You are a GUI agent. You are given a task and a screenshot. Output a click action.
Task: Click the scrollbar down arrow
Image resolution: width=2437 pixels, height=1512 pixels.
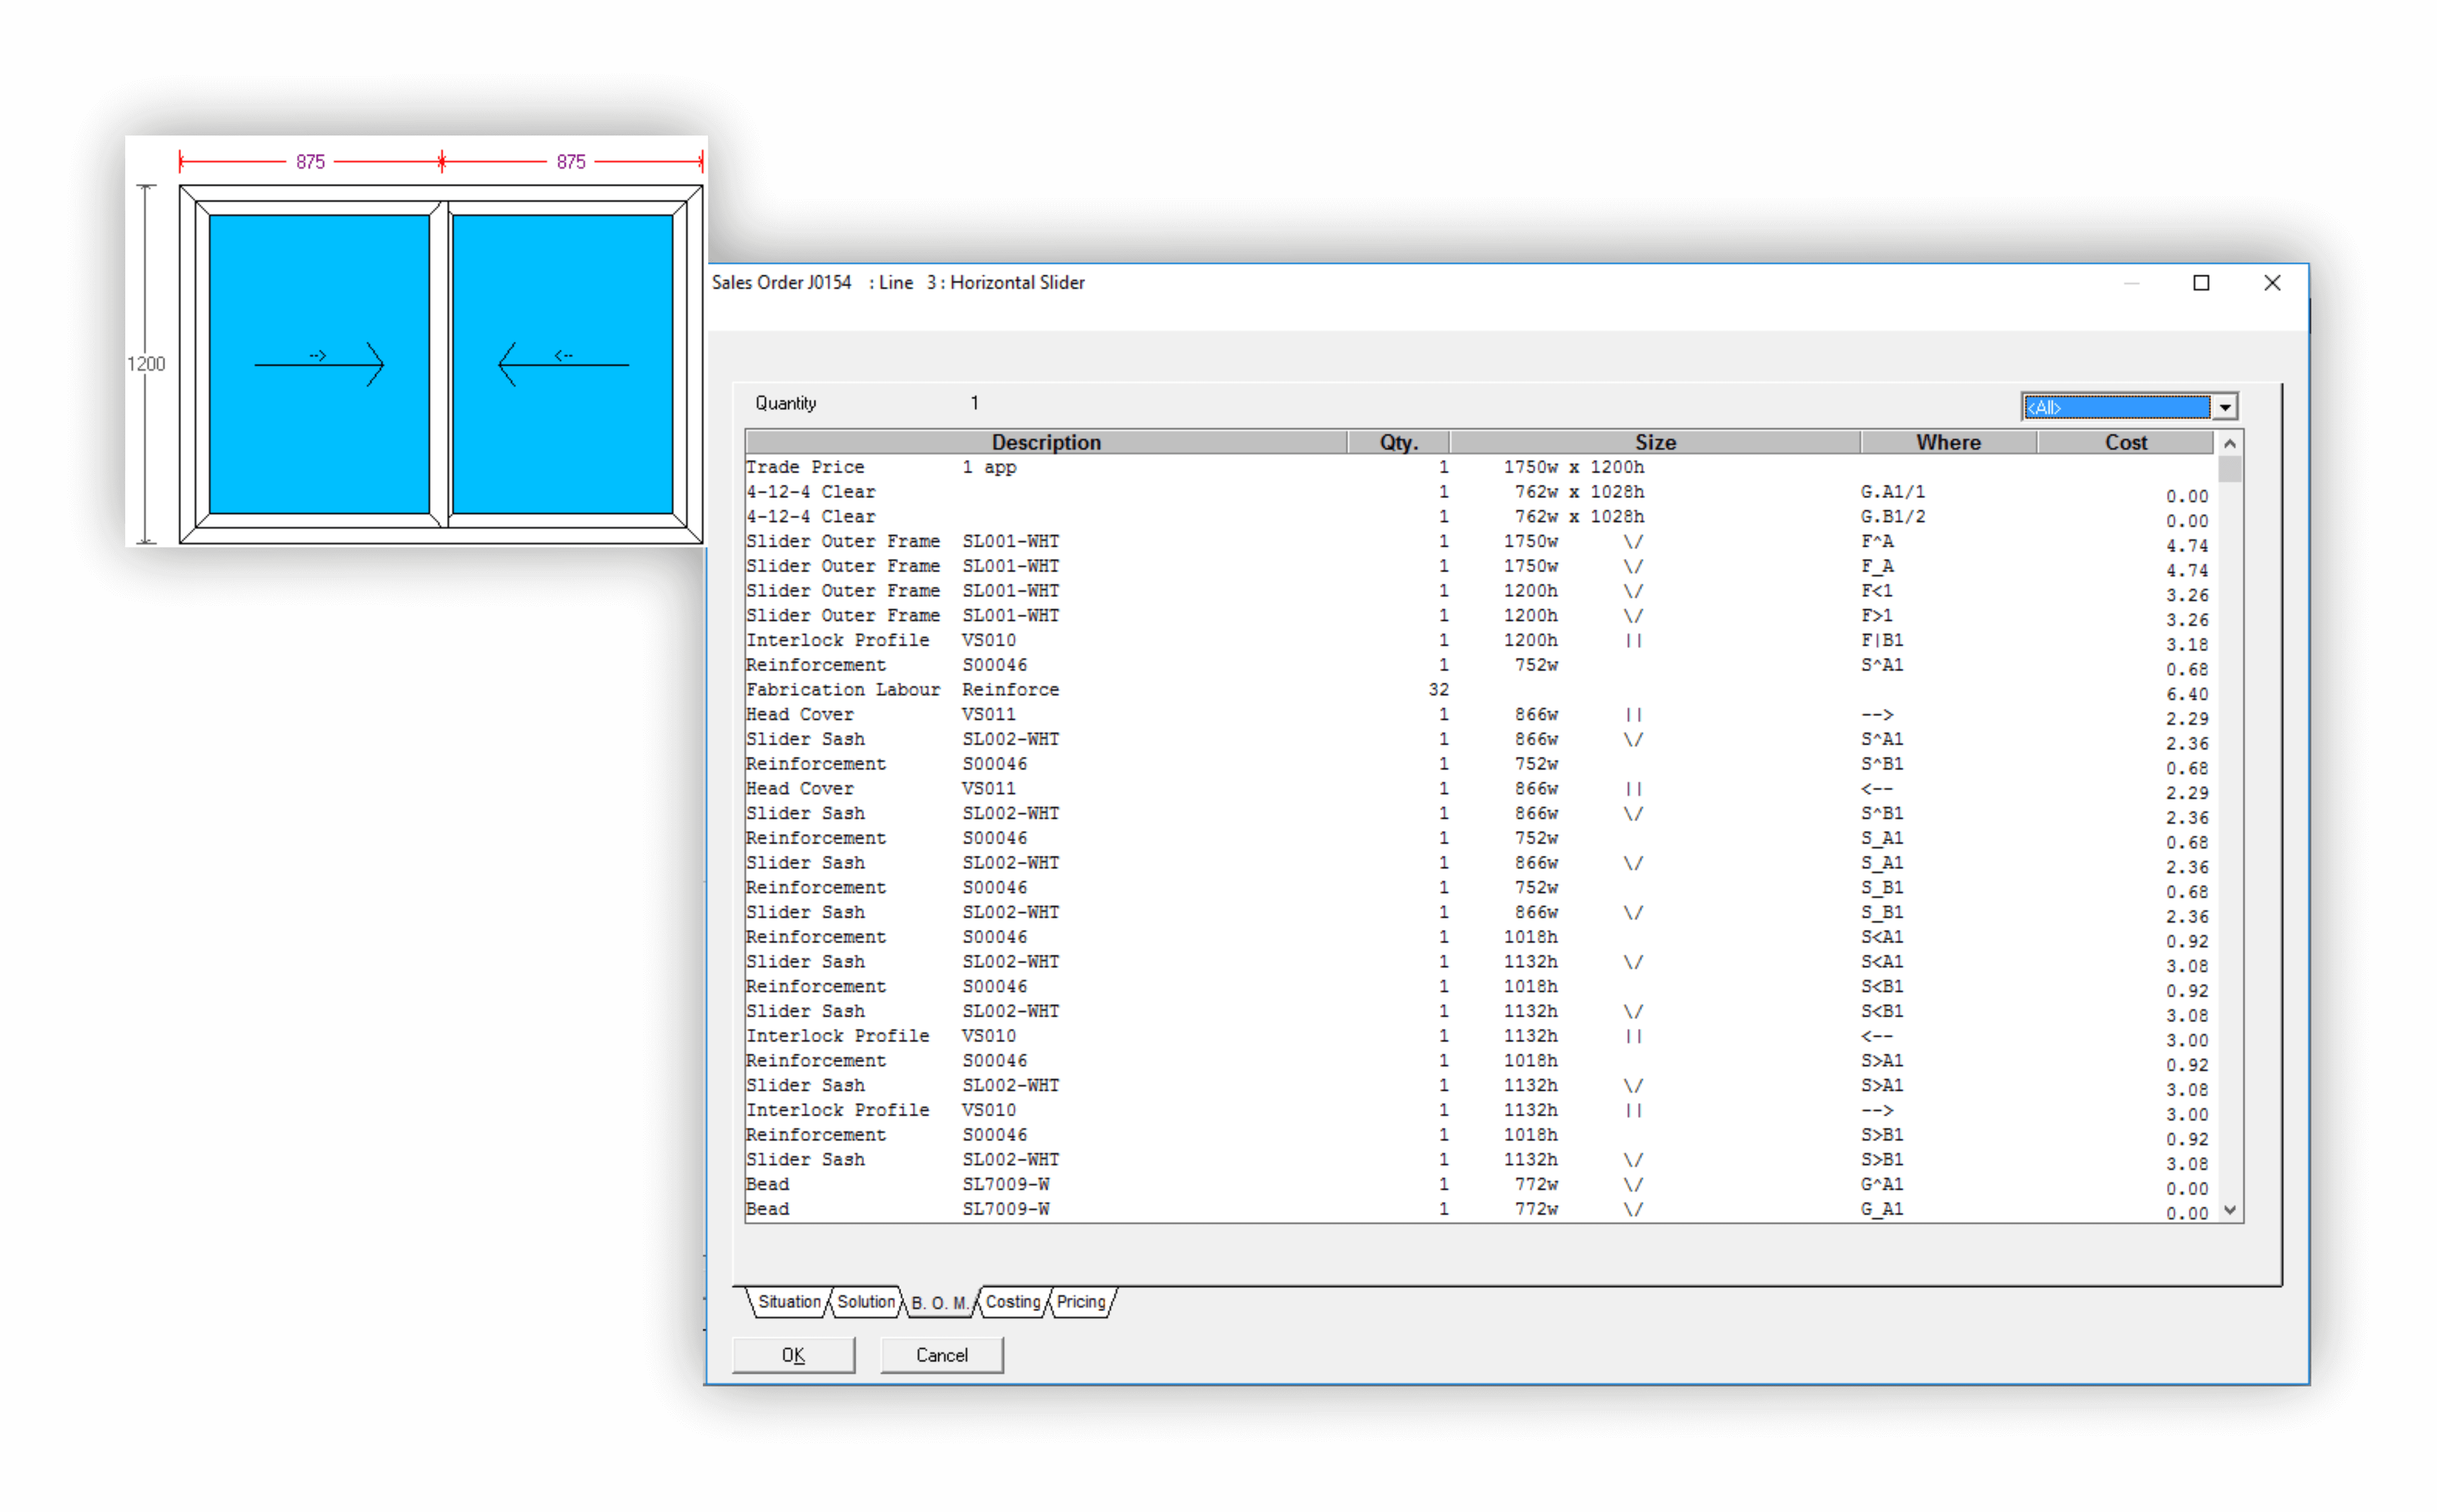tap(2230, 1209)
